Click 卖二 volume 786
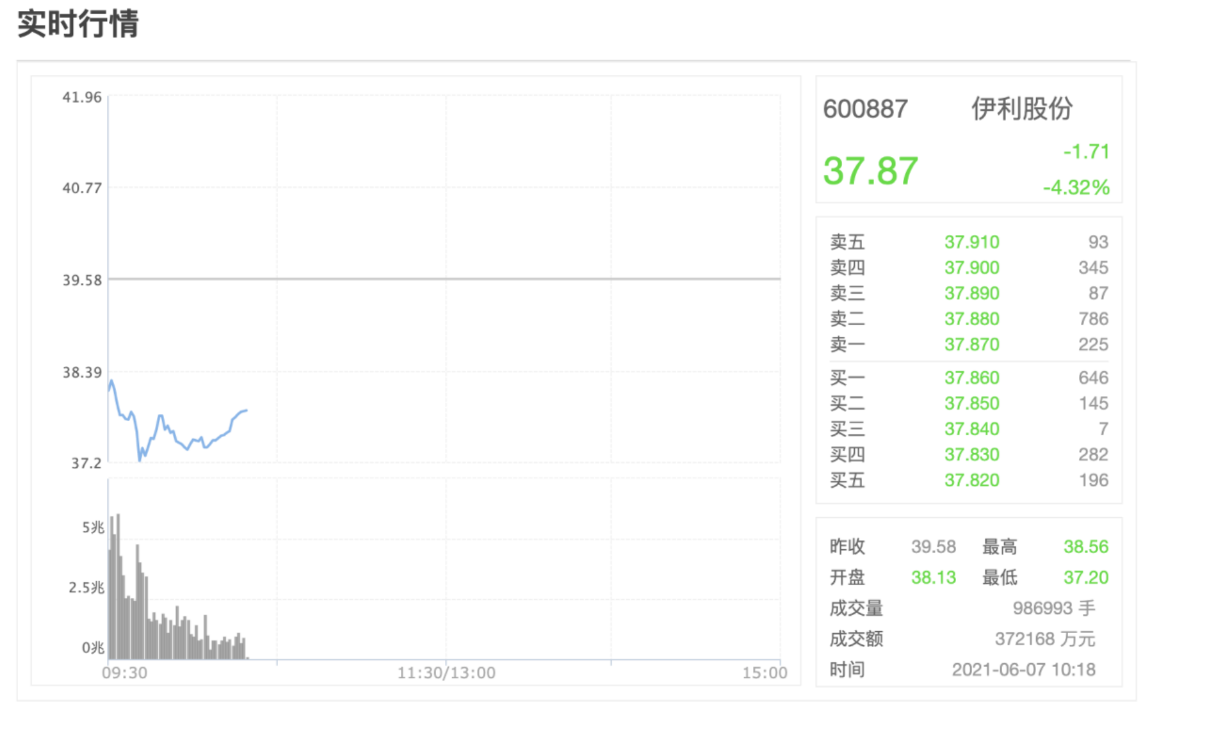Image resolution: width=1214 pixels, height=731 pixels. (x=1093, y=319)
